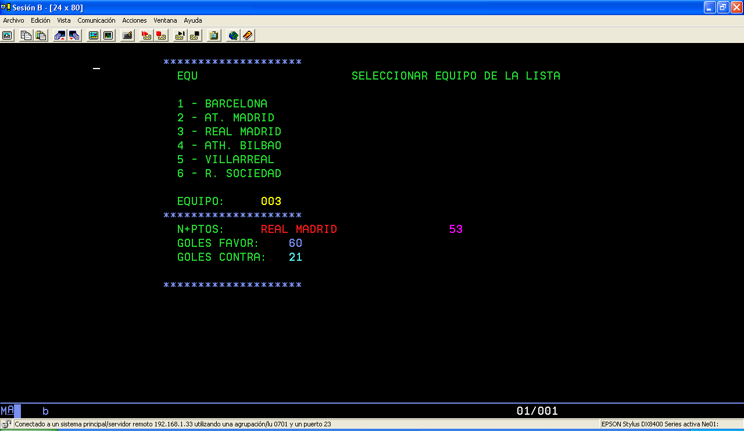
Task: Open the Acciones menu
Action: 134,20
